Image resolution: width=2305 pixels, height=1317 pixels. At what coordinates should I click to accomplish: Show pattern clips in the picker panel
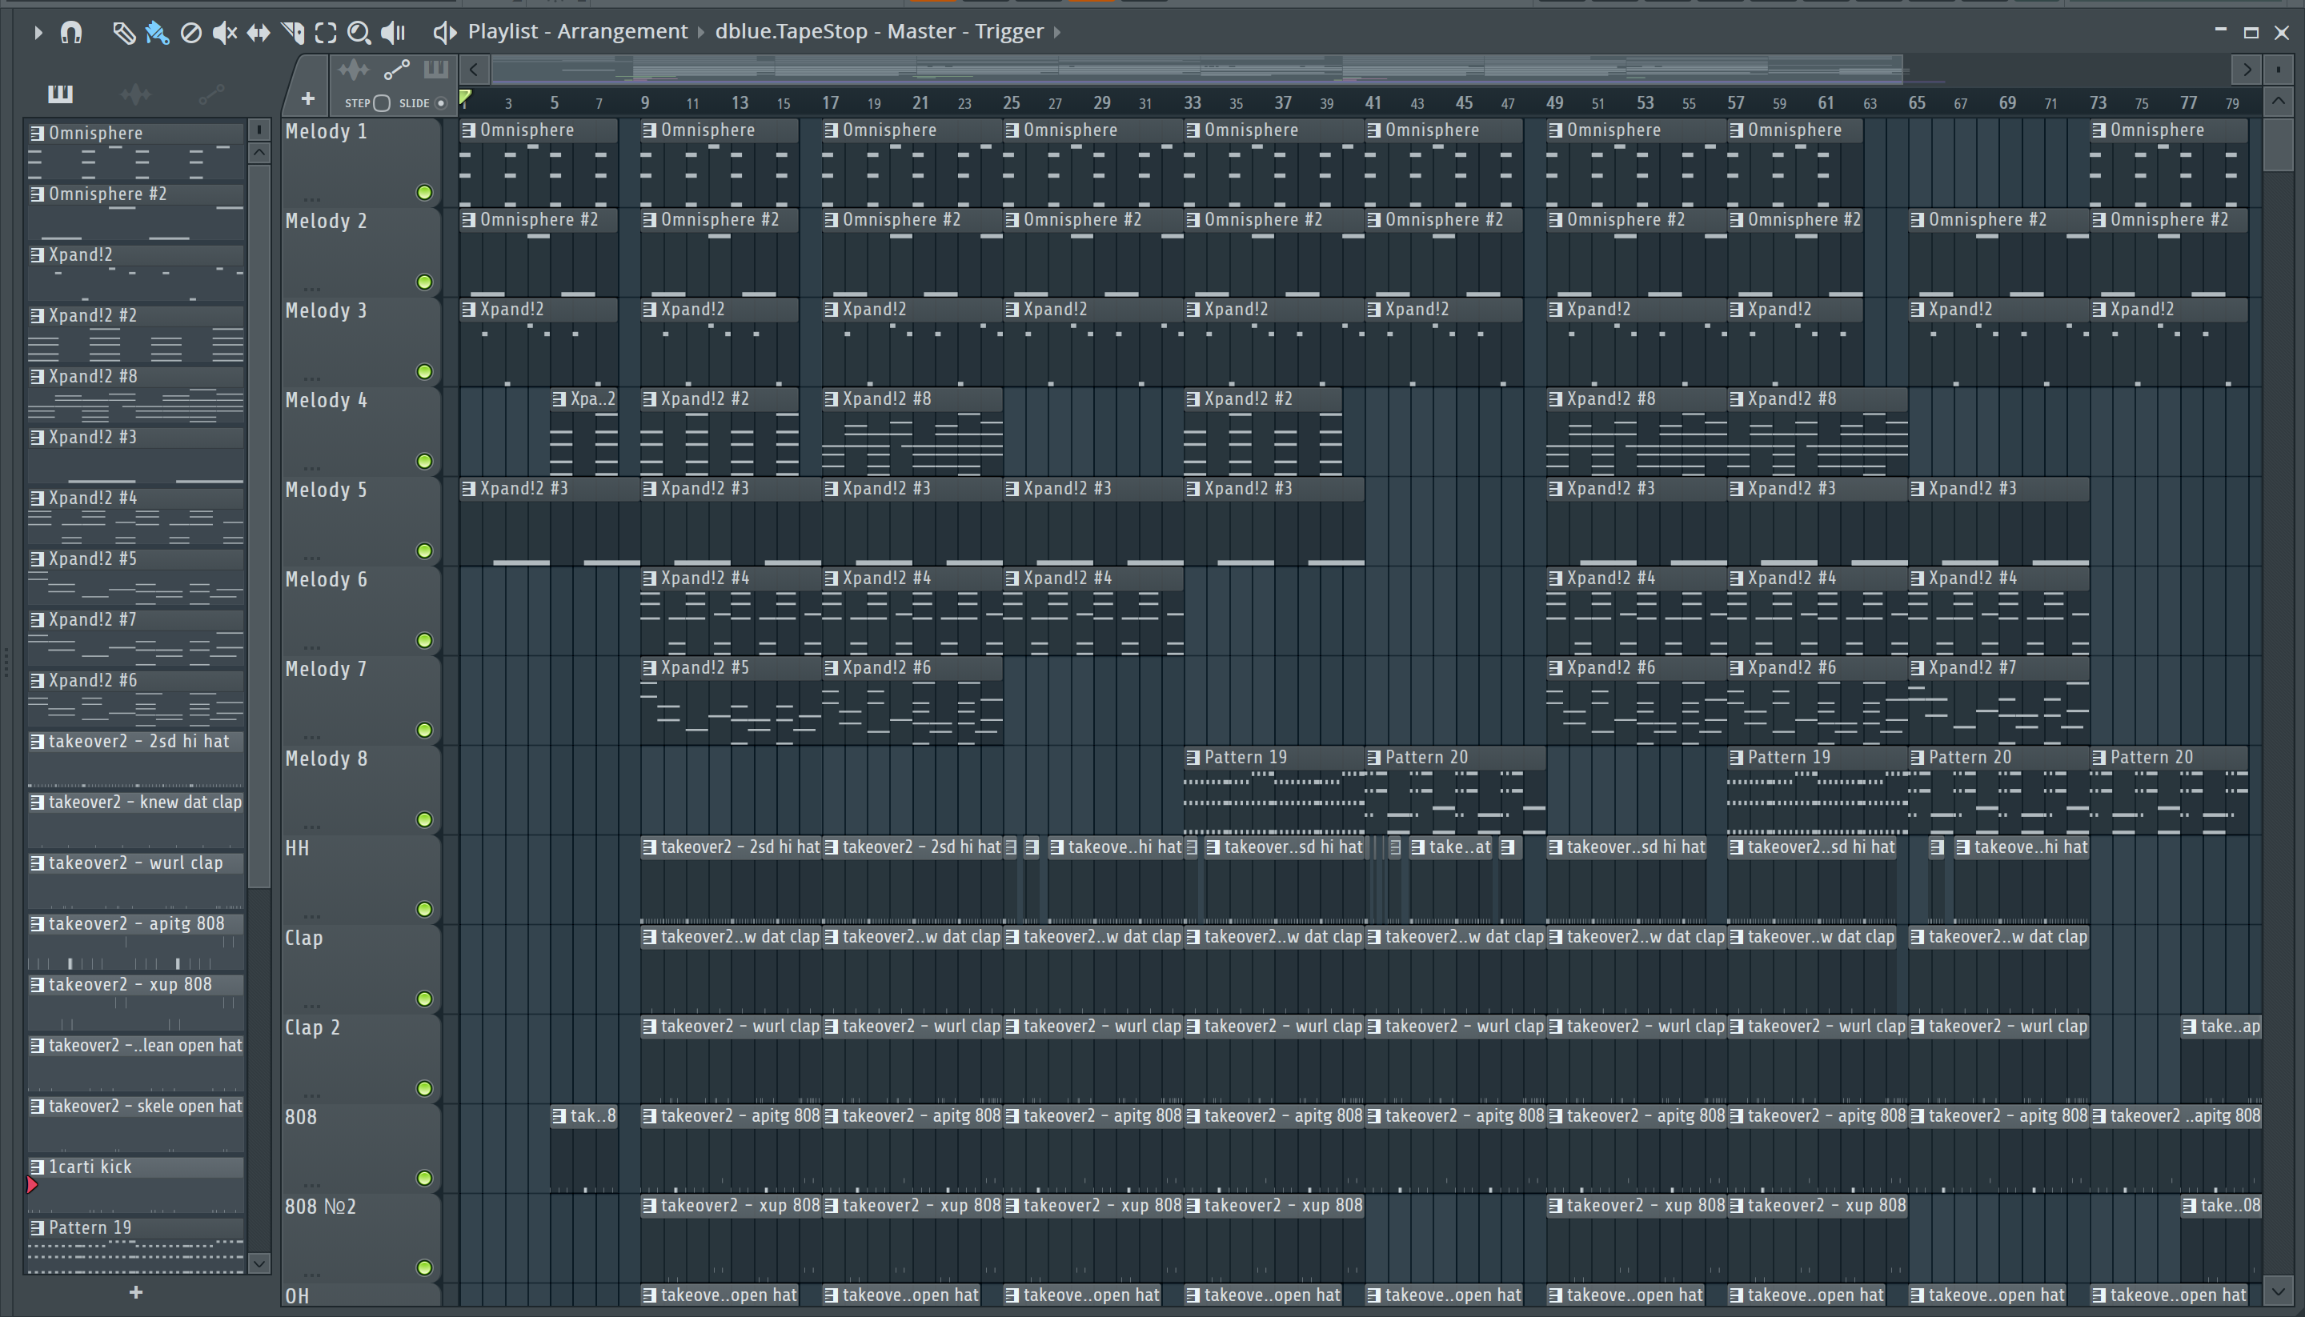click(60, 93)
